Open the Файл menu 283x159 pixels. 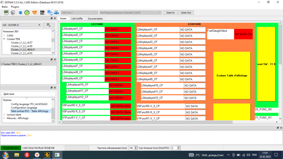point(5,7)
